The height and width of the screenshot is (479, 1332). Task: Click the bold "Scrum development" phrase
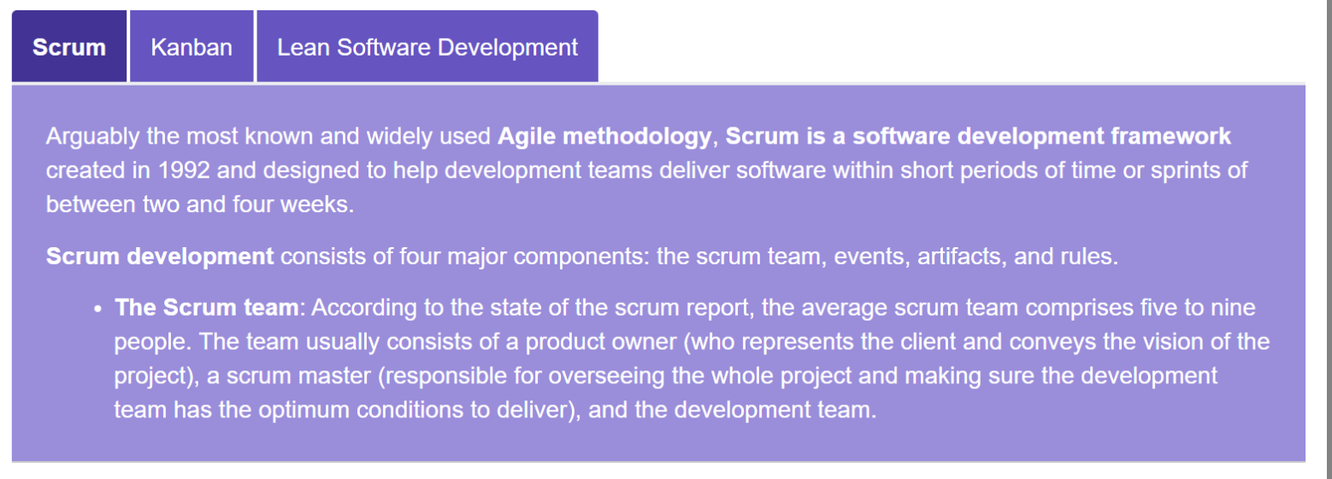160,257
